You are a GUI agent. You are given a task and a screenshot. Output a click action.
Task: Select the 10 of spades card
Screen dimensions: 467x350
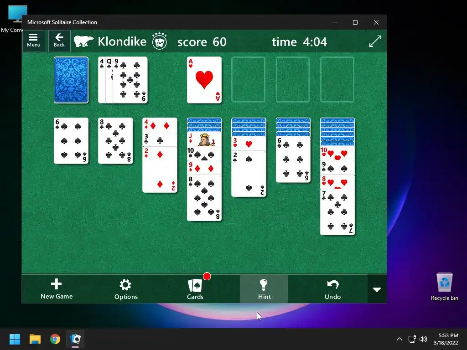[204, 154]
